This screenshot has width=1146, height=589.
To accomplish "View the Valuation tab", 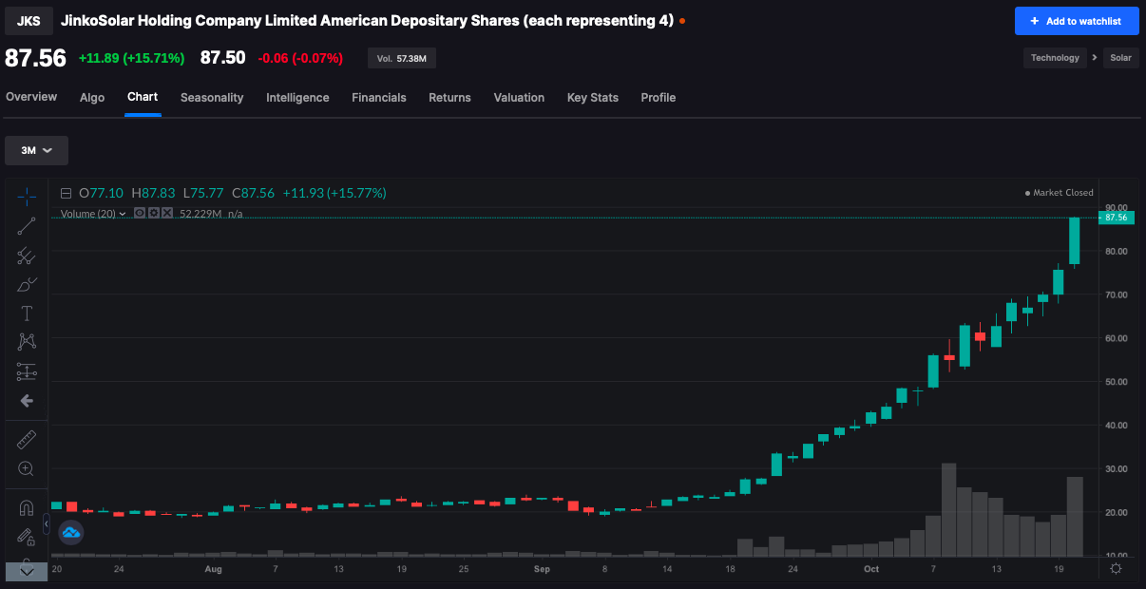I will pyautogui.click(x=519, y=97).
